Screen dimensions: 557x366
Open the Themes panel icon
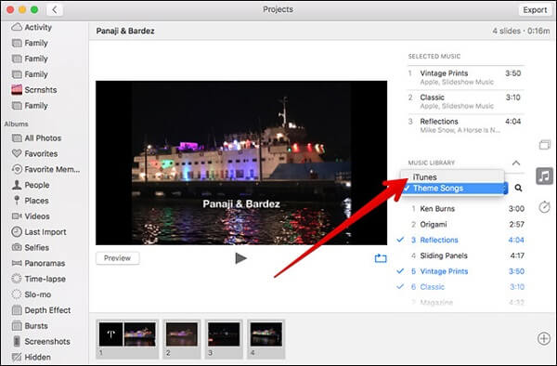(545, 145)
